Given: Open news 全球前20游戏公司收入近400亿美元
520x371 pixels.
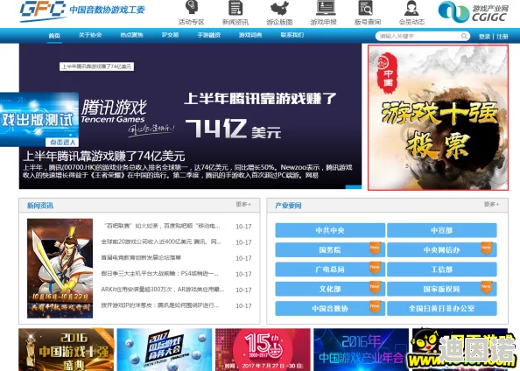Looking at the screenshot, I should click(161, 241).
